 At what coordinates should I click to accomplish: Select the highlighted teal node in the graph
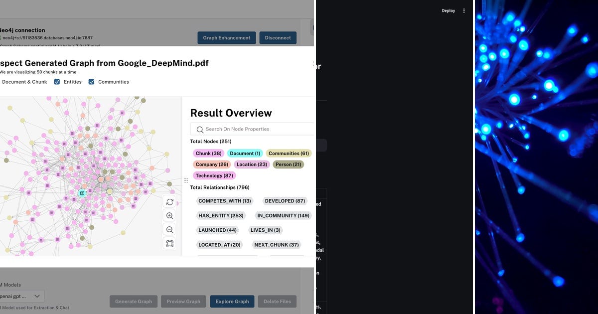pyautogui.click(x=83, y=192)
